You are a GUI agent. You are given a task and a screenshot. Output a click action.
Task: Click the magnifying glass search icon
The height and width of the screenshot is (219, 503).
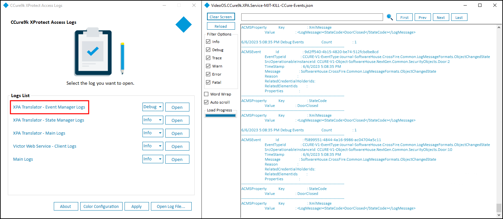point(390,17)
